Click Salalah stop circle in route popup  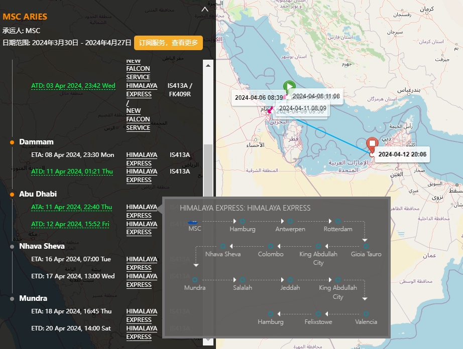tap(243, 280)
